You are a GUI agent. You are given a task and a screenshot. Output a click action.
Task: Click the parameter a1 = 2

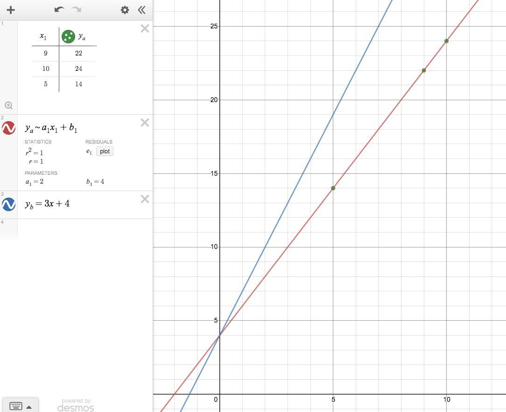pos(35,182)
